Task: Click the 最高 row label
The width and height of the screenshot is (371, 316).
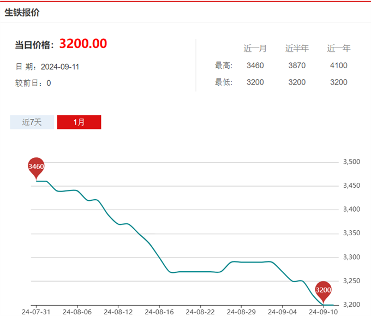Action: pyautogui.click(x=224, y=65)
